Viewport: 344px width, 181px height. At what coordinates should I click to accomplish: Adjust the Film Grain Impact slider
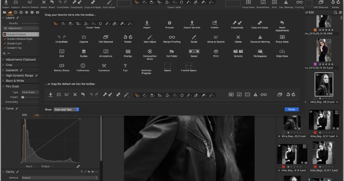[x=23, y=97]
